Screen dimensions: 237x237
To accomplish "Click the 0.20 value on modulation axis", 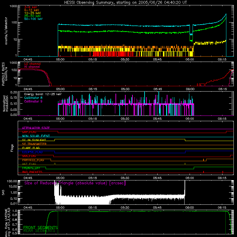I will [x=14, y=92].
